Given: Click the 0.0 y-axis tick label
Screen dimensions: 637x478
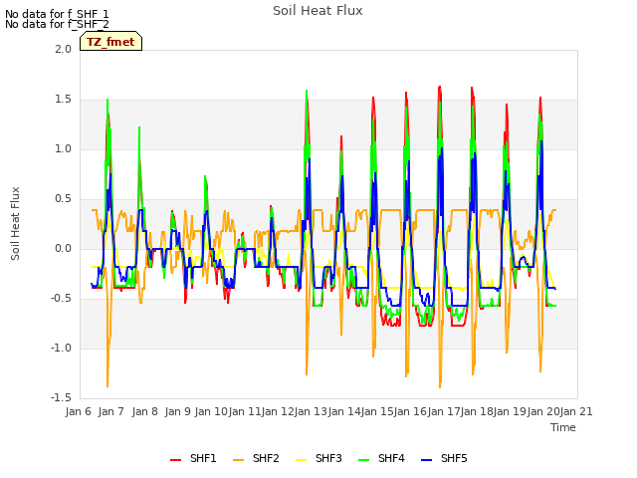Looking at the screenshot, I should (63, 248).
